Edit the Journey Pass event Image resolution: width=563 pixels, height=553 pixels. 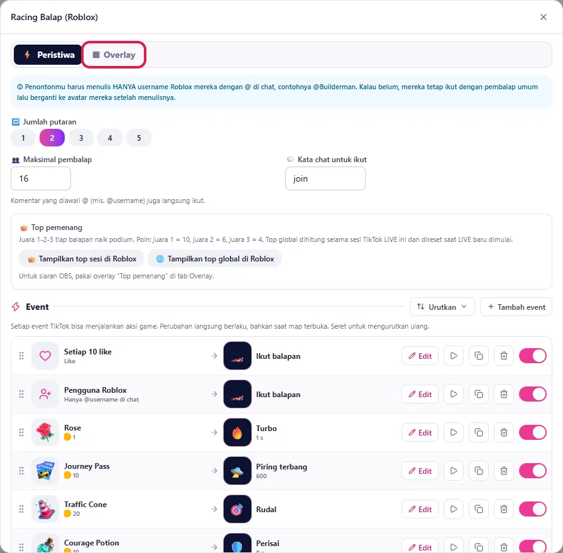[420, 471]
